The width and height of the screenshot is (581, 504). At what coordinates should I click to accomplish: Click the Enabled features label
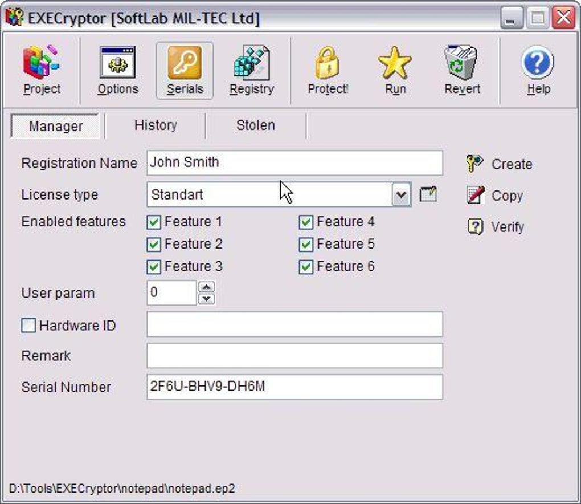click(x=73, y=221)
